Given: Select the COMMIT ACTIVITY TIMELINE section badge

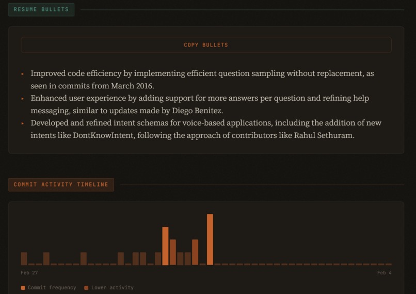Looking at the screenshot, I should (61, 184).
